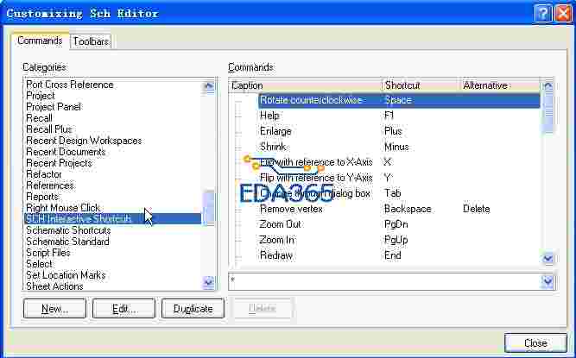Click the PgDn shortcut cell

pos(396,224)
